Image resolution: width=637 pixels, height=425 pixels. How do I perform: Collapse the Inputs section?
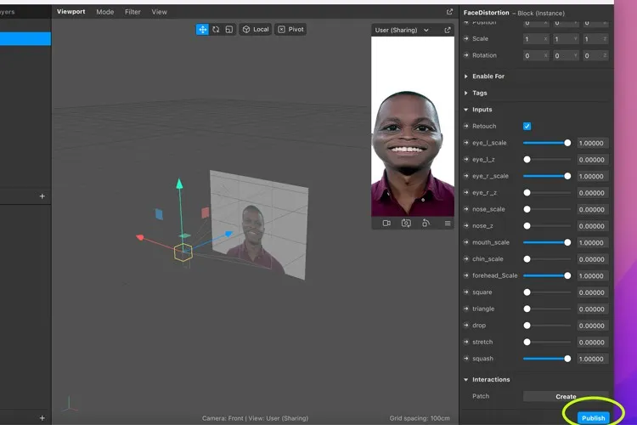[466, 110]
